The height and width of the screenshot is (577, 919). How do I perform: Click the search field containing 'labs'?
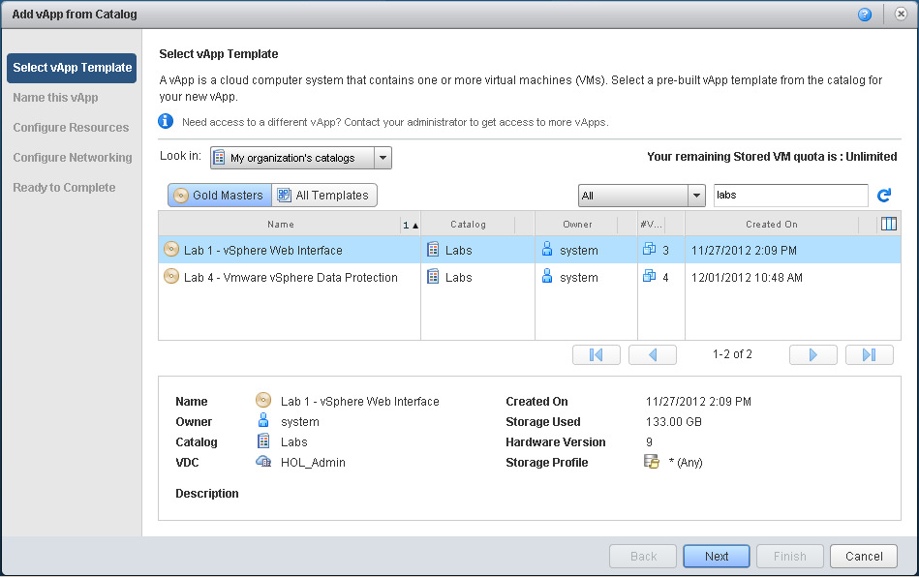[790, 195]
